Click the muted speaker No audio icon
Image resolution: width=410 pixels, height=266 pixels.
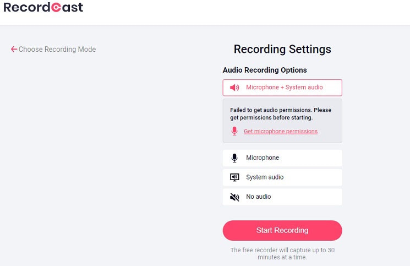(x=234, y=197)
